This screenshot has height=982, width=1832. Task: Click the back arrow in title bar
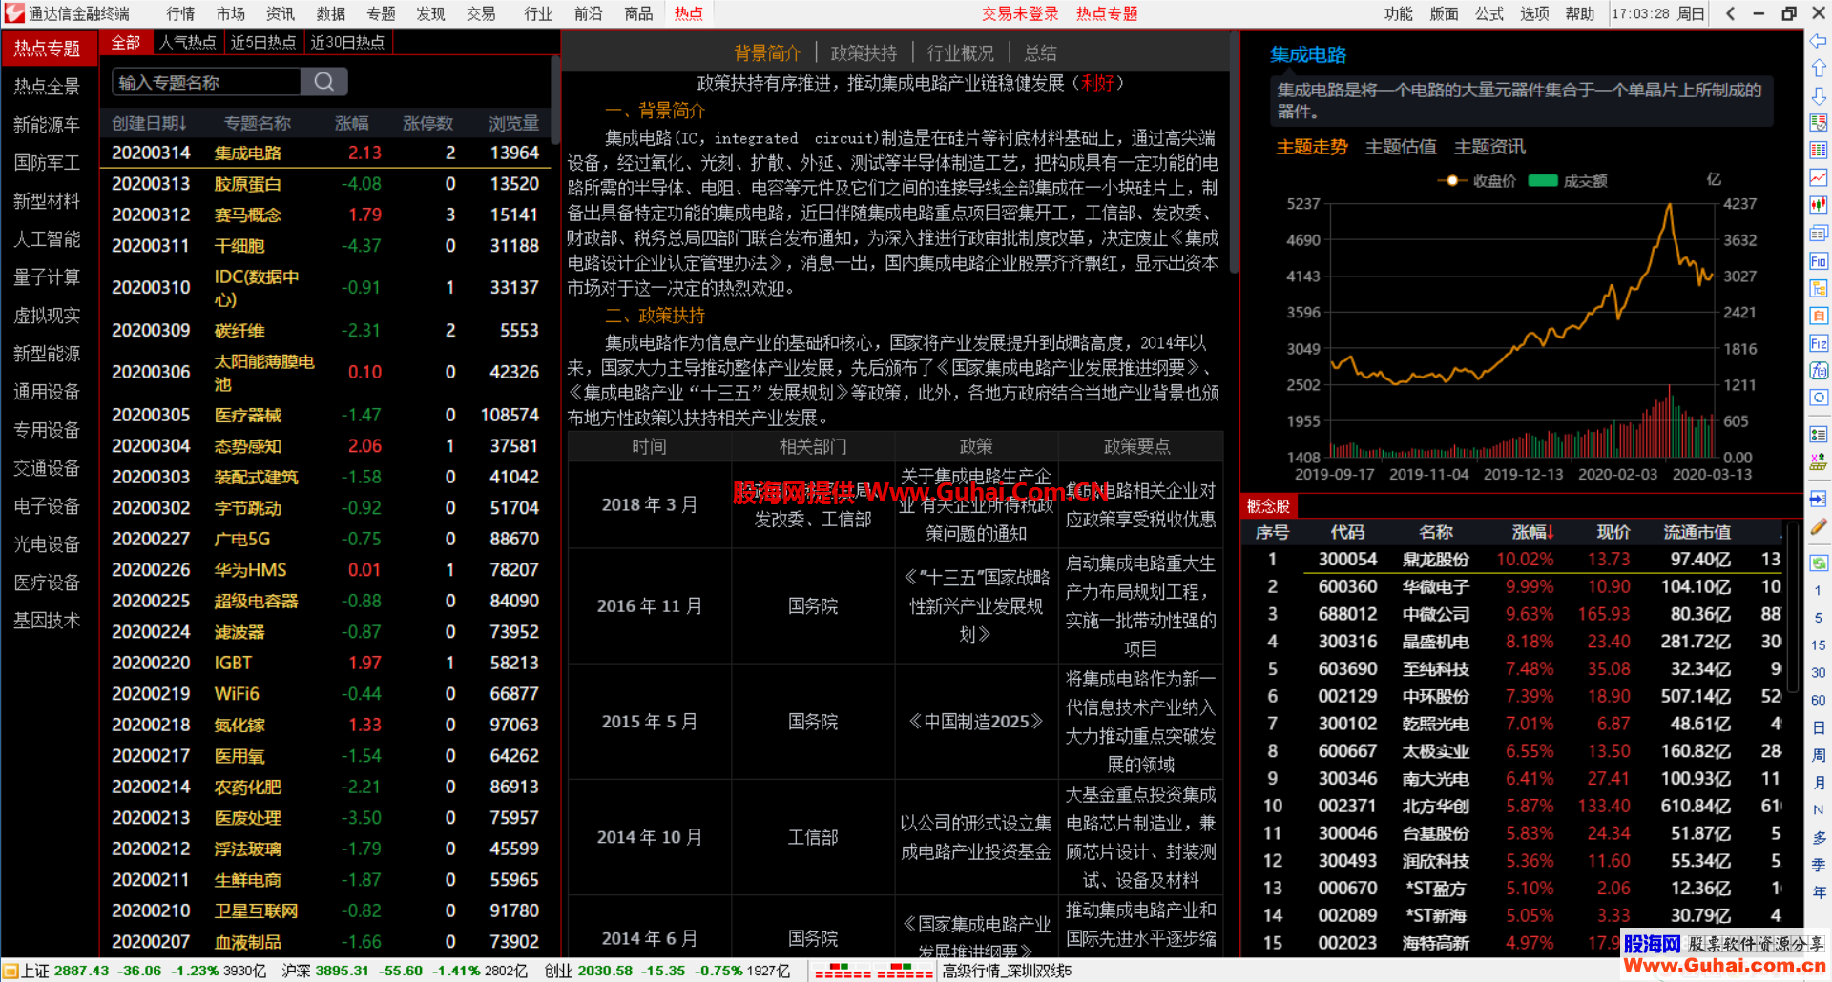pyautogui.click(x=1731, y=13)
